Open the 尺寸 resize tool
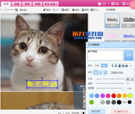Viewport: 135px width, 114px height. (x=94, y=10)
